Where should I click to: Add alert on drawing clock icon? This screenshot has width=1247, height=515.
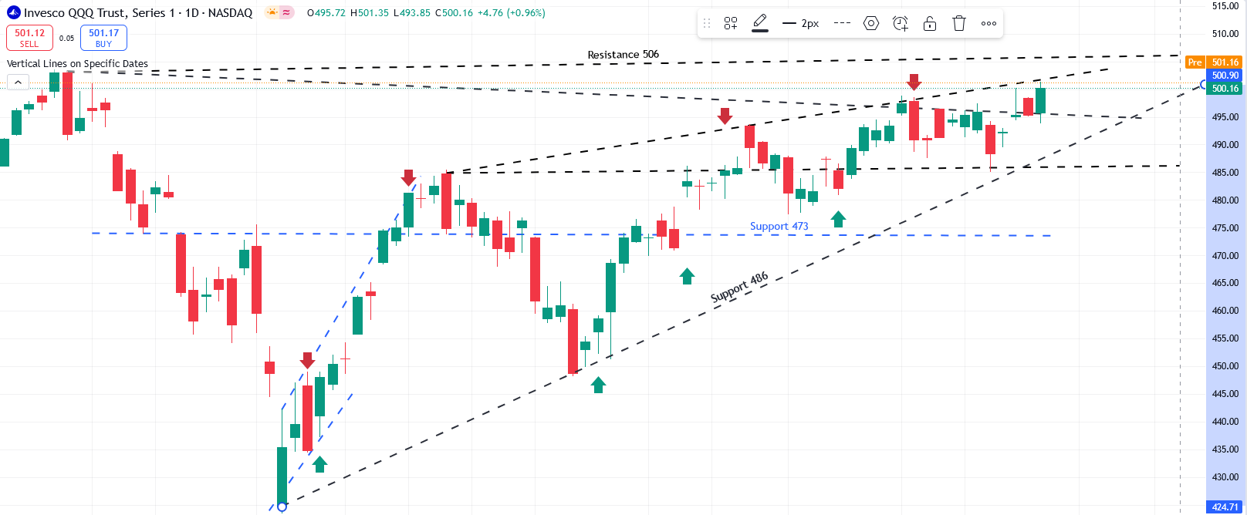[901, 23]
